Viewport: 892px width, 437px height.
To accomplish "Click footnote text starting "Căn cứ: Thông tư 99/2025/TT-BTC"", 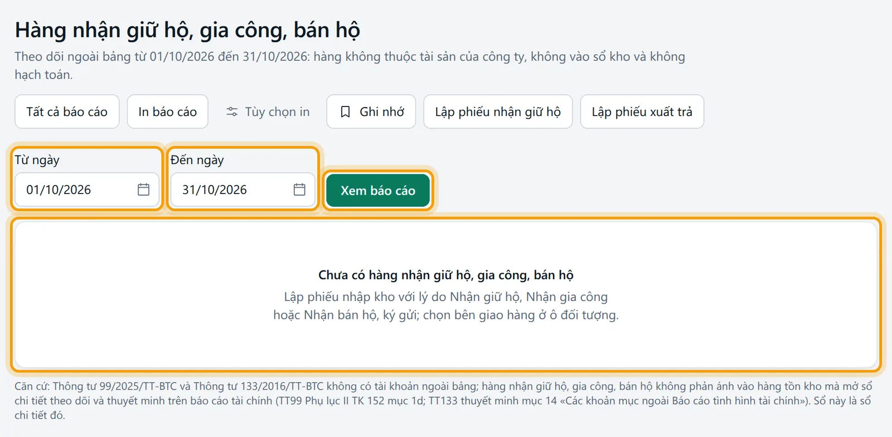I will pyautogui.click(x=444, y=401).
